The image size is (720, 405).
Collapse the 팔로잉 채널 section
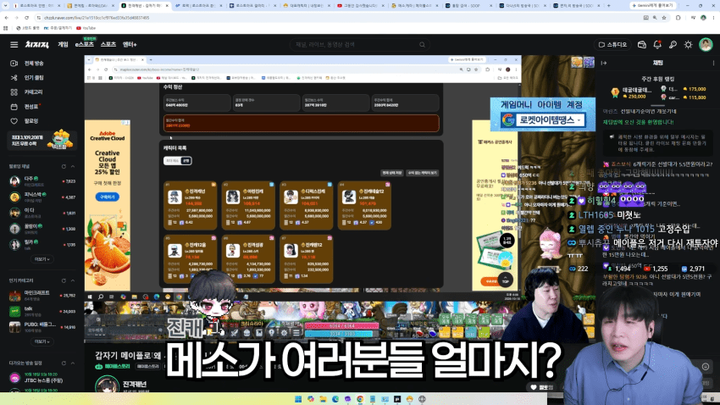pos(73,166)
